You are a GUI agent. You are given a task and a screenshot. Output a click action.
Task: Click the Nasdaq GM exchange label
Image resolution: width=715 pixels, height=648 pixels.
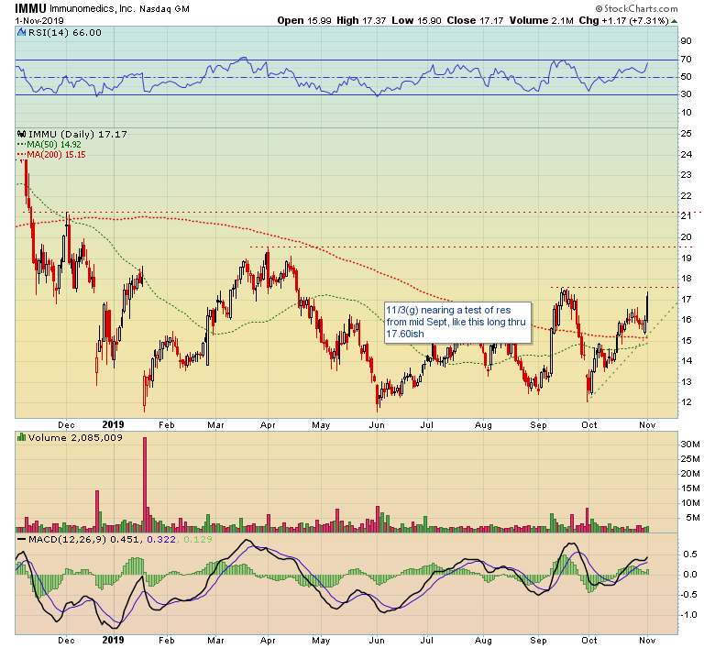164,8
